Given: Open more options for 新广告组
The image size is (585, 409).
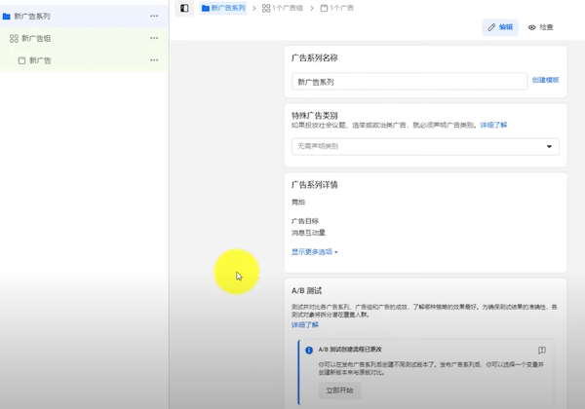Looking at the screenshot, I should 154,38.
